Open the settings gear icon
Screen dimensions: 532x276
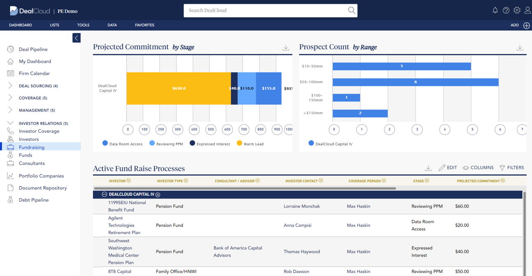517,11
